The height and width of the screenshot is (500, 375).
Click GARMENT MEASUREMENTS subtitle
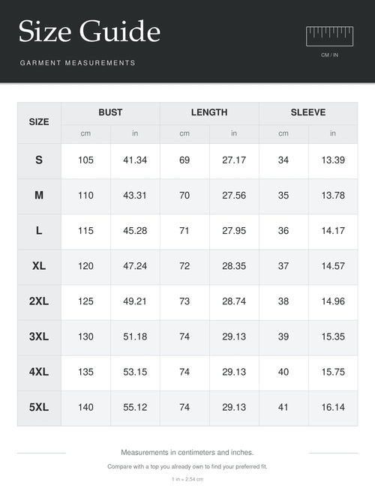click(77, 63)
